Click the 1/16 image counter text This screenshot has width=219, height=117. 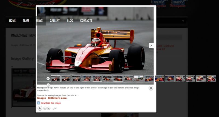(x=54, y=109)
